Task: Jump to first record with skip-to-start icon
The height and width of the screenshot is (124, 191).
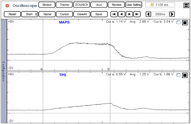Action: coord(114,14)
